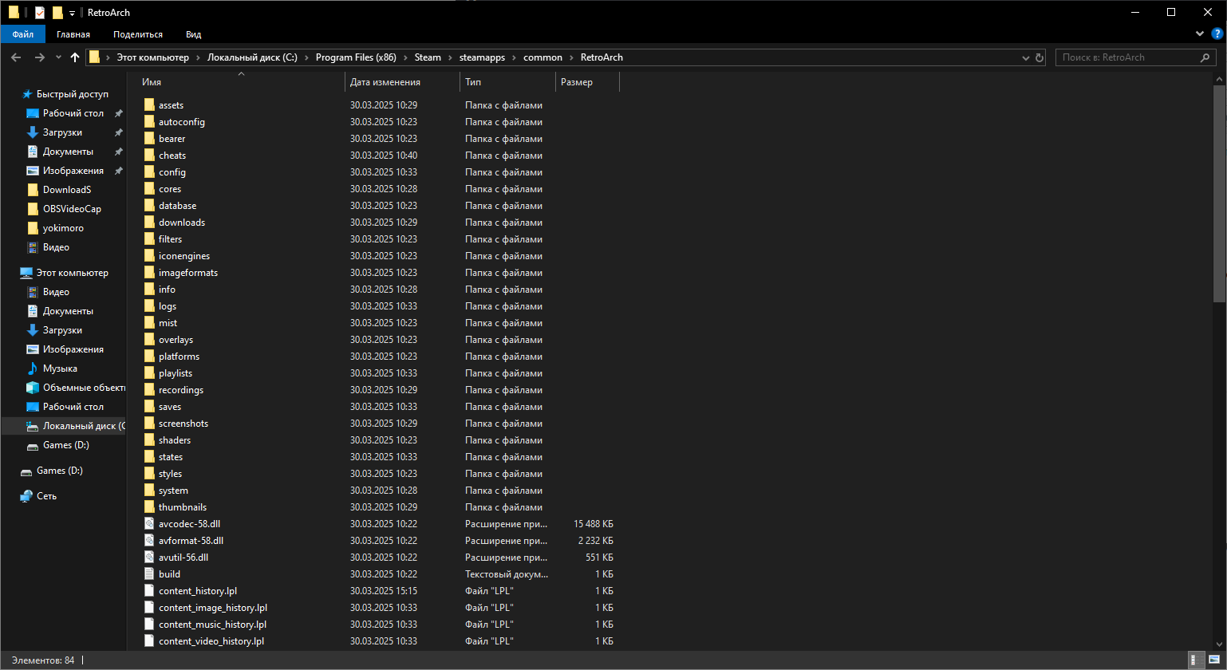
Task: Open OBSVideoCap folder in sidebar
Action: click(72, 209)
